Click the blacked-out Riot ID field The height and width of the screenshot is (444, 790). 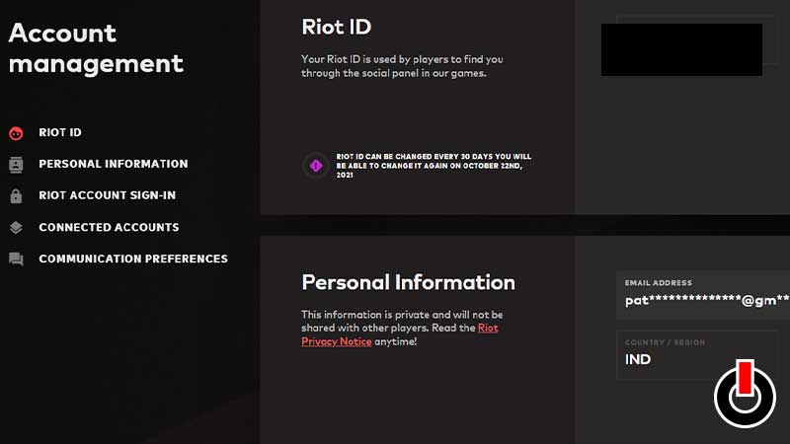click(681, 49)
